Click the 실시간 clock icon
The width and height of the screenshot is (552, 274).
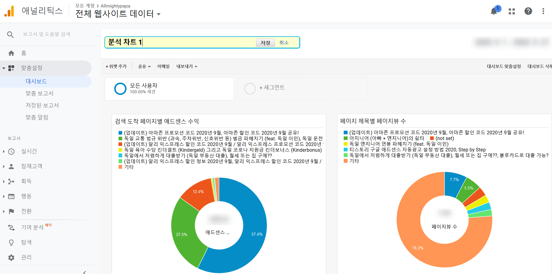point(11,151)
